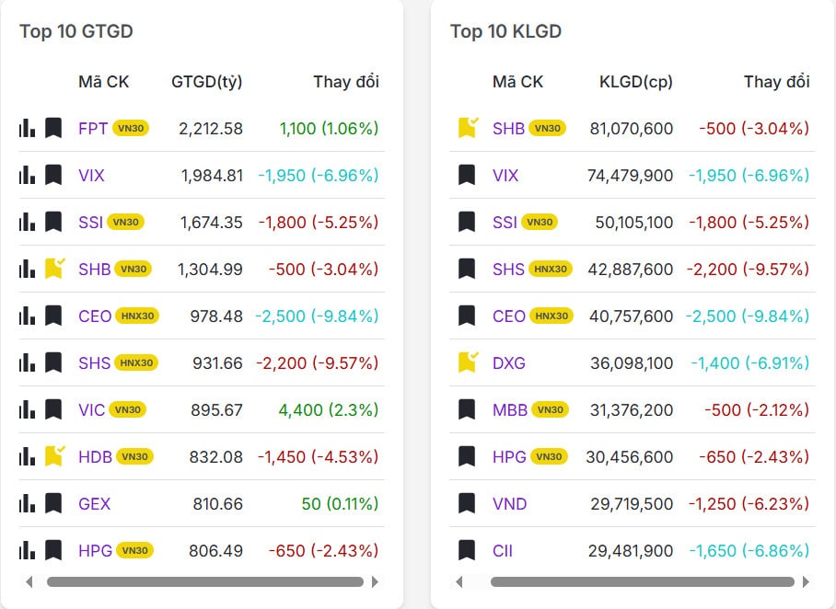
Task: Sort by KLGD(cp) column header
Action: 635,82
